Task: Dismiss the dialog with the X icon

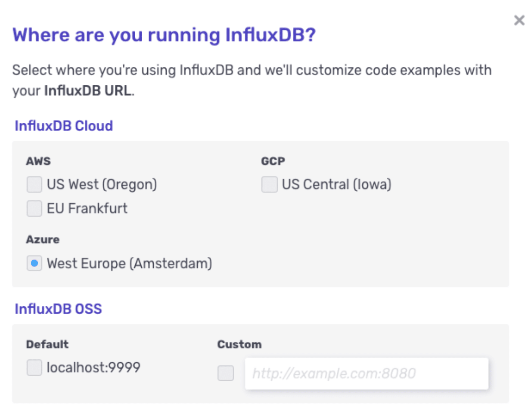Action: 518,20
